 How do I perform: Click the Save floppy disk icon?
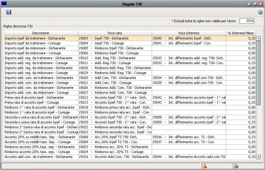point(9,12)
